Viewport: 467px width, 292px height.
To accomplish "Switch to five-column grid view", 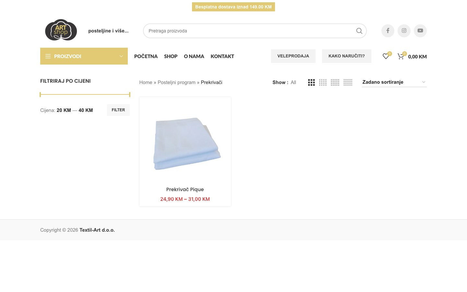I will click(335, 82).
